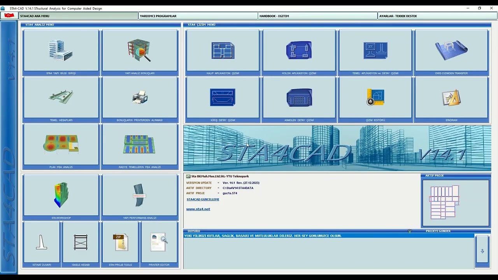Click the wifi icon near Projeyi Gönder
The height and width of the screenshot is (280, 498).
tap(410, 231)
